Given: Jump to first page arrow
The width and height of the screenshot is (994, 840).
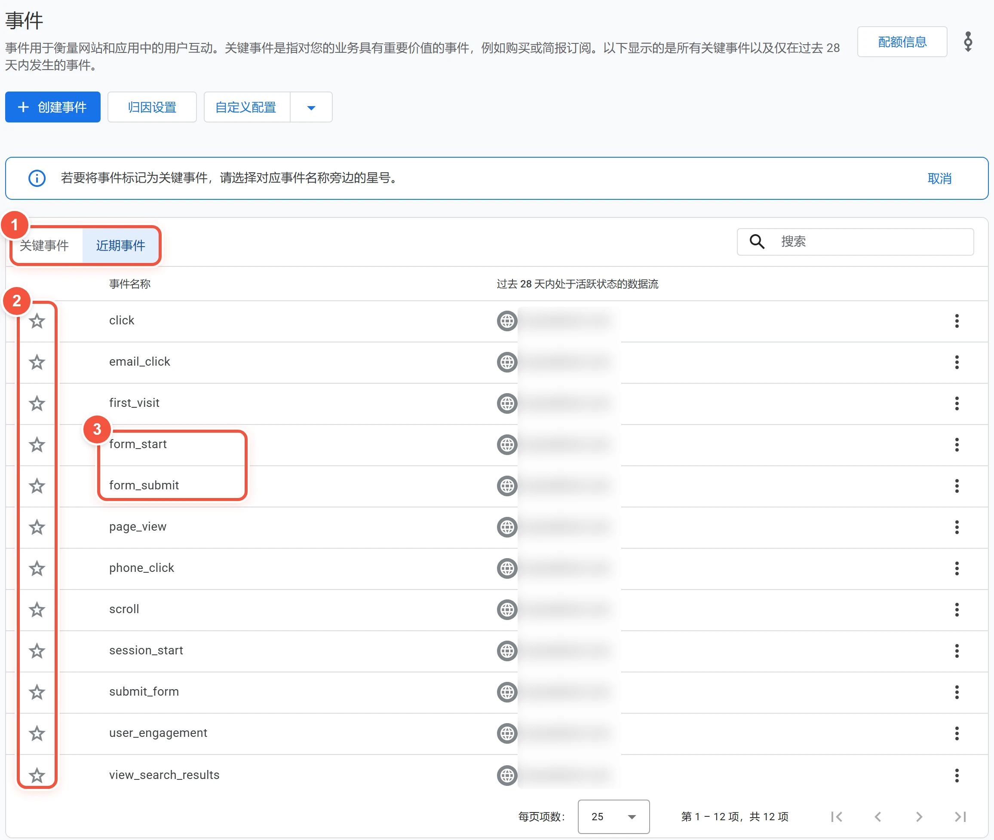Looking at the screenshot, I should coord(836,817).
